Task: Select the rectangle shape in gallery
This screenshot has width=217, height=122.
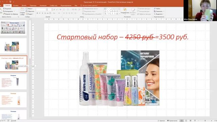Action: 112,9
